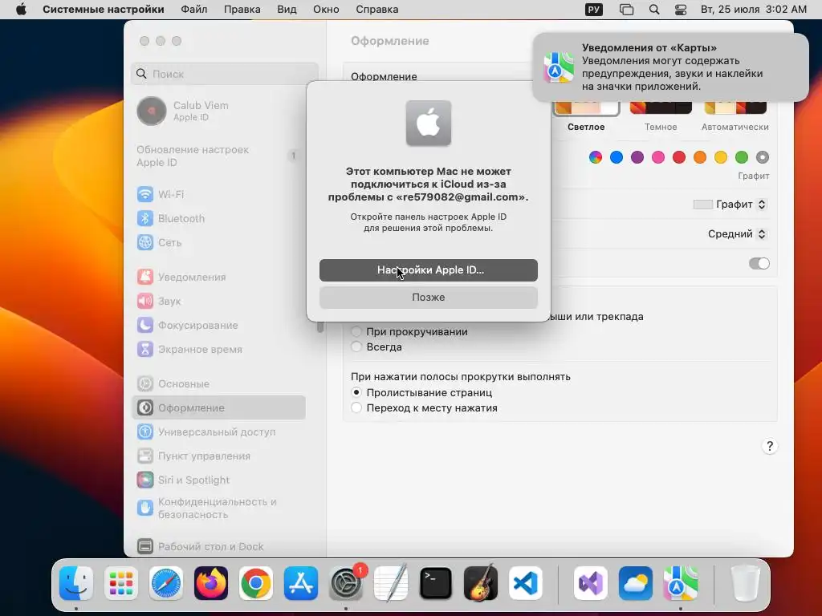Select Переход к месту нажатия option
822x616 pixels.
(356, 407)
